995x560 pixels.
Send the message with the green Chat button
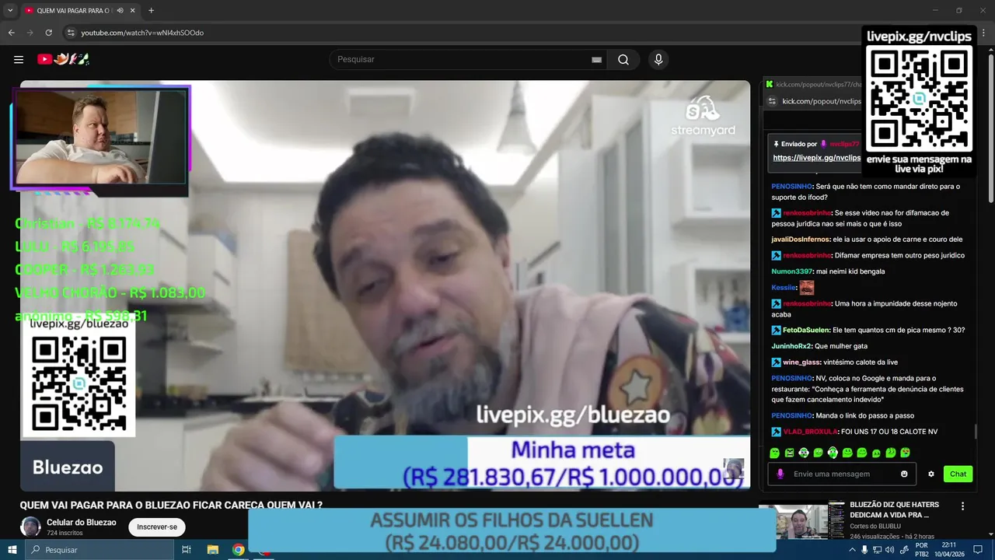coord(958,474)
